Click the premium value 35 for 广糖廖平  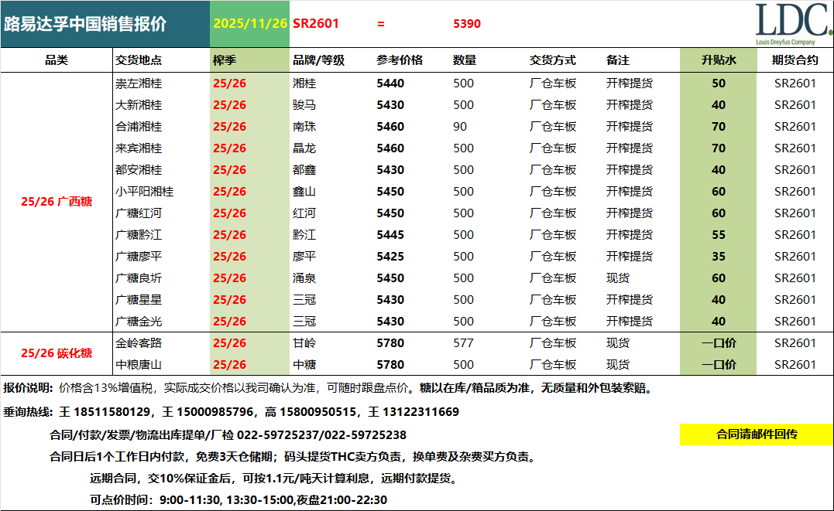coord(718,257)
